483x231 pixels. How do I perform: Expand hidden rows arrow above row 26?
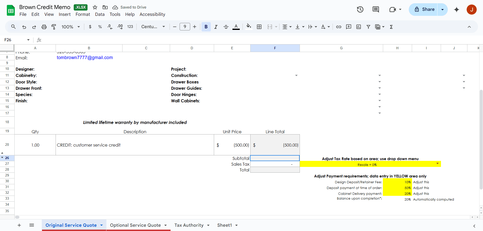2,153
